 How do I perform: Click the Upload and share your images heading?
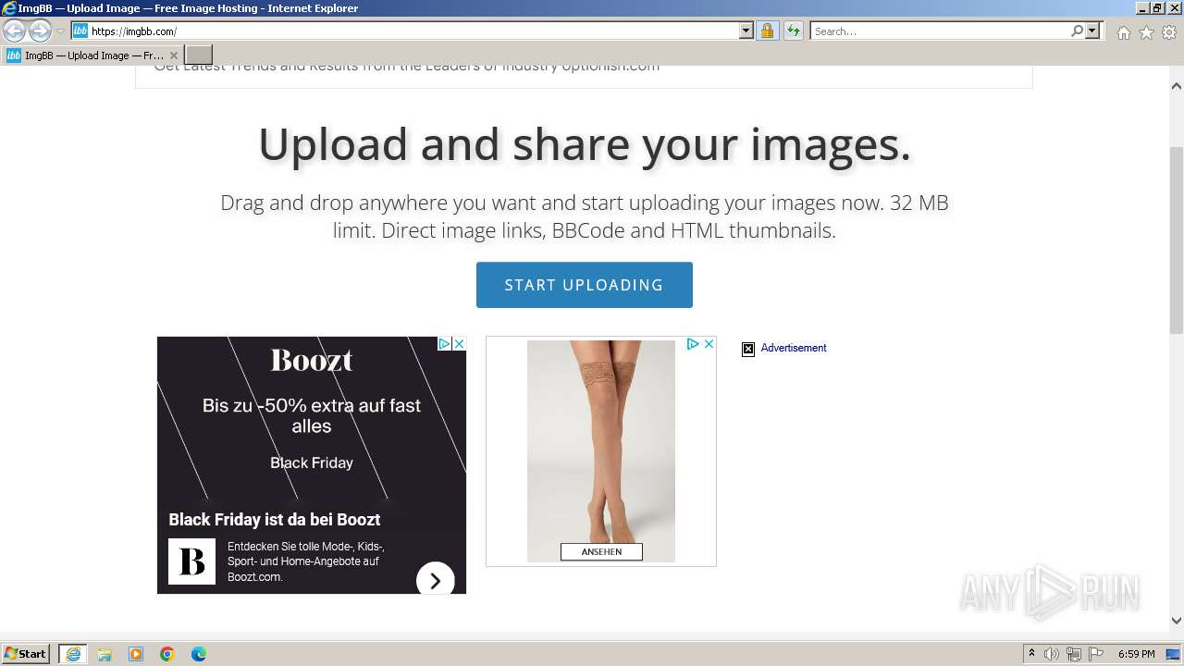[585, 144]
